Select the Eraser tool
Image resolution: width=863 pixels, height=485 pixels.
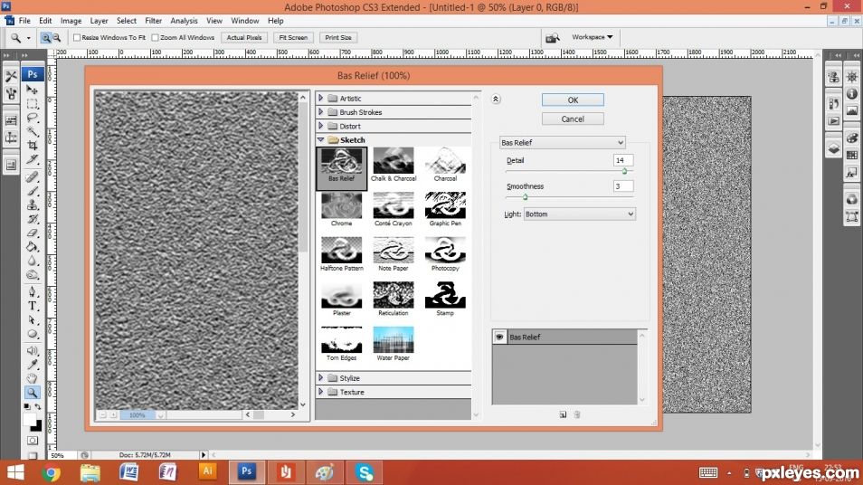(32, 233)
